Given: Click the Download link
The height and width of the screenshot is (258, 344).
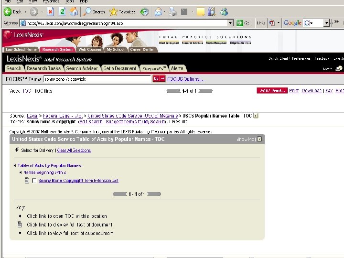Looking at the screenshot, I should 312,91.
